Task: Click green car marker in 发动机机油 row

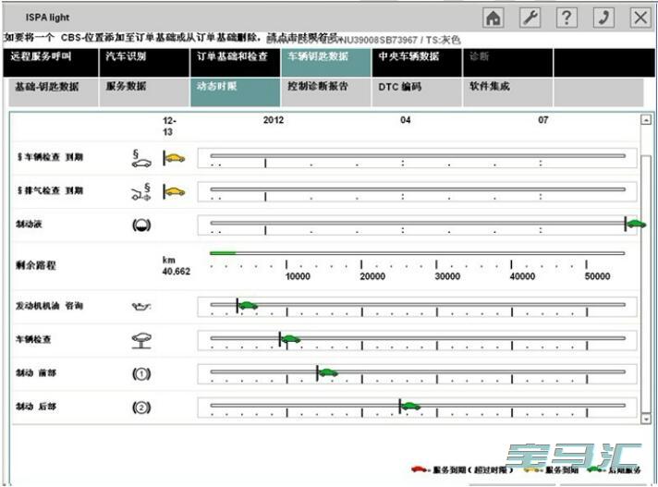Action: point(248,305)
